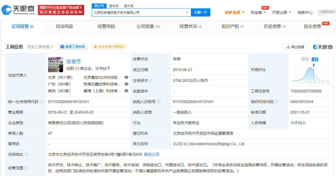
Task: Click the help icon beside 组织机构代码
Action: [x=277, y=102]
